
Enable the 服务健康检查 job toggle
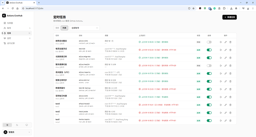point(209,66)
